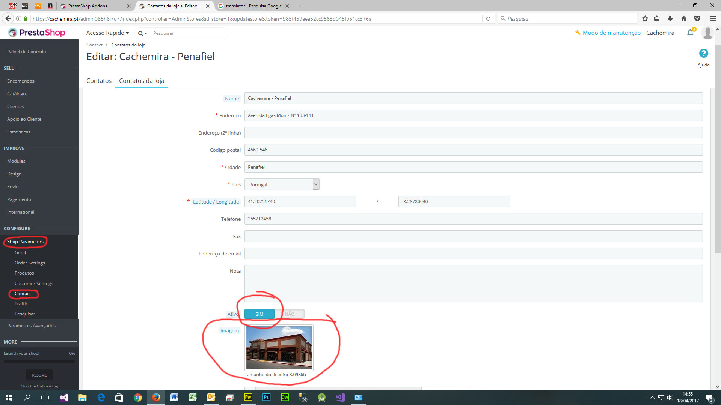721x405 pixels.
Task: Click the PrestaShop logo
Action: 37,33
